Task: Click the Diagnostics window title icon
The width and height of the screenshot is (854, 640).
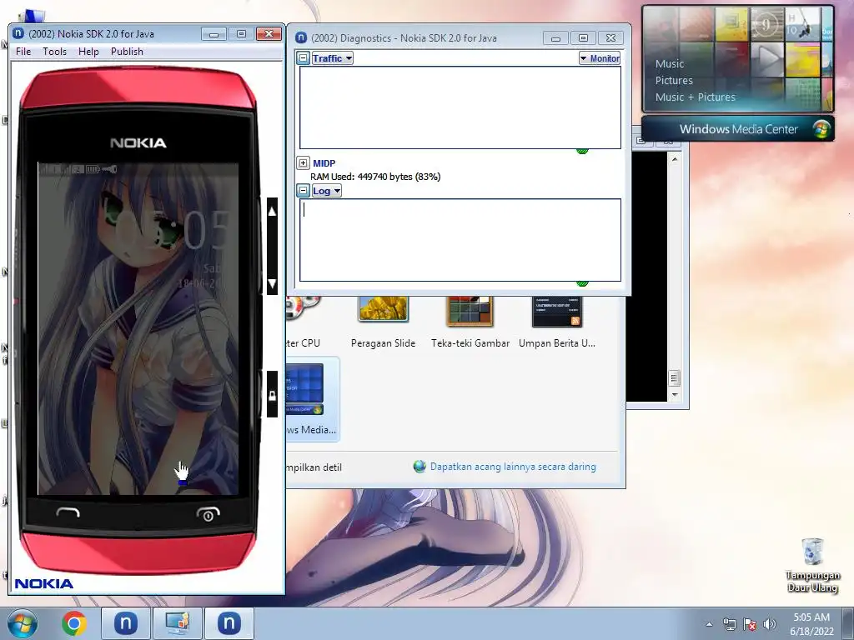Action: coord(300,37)
